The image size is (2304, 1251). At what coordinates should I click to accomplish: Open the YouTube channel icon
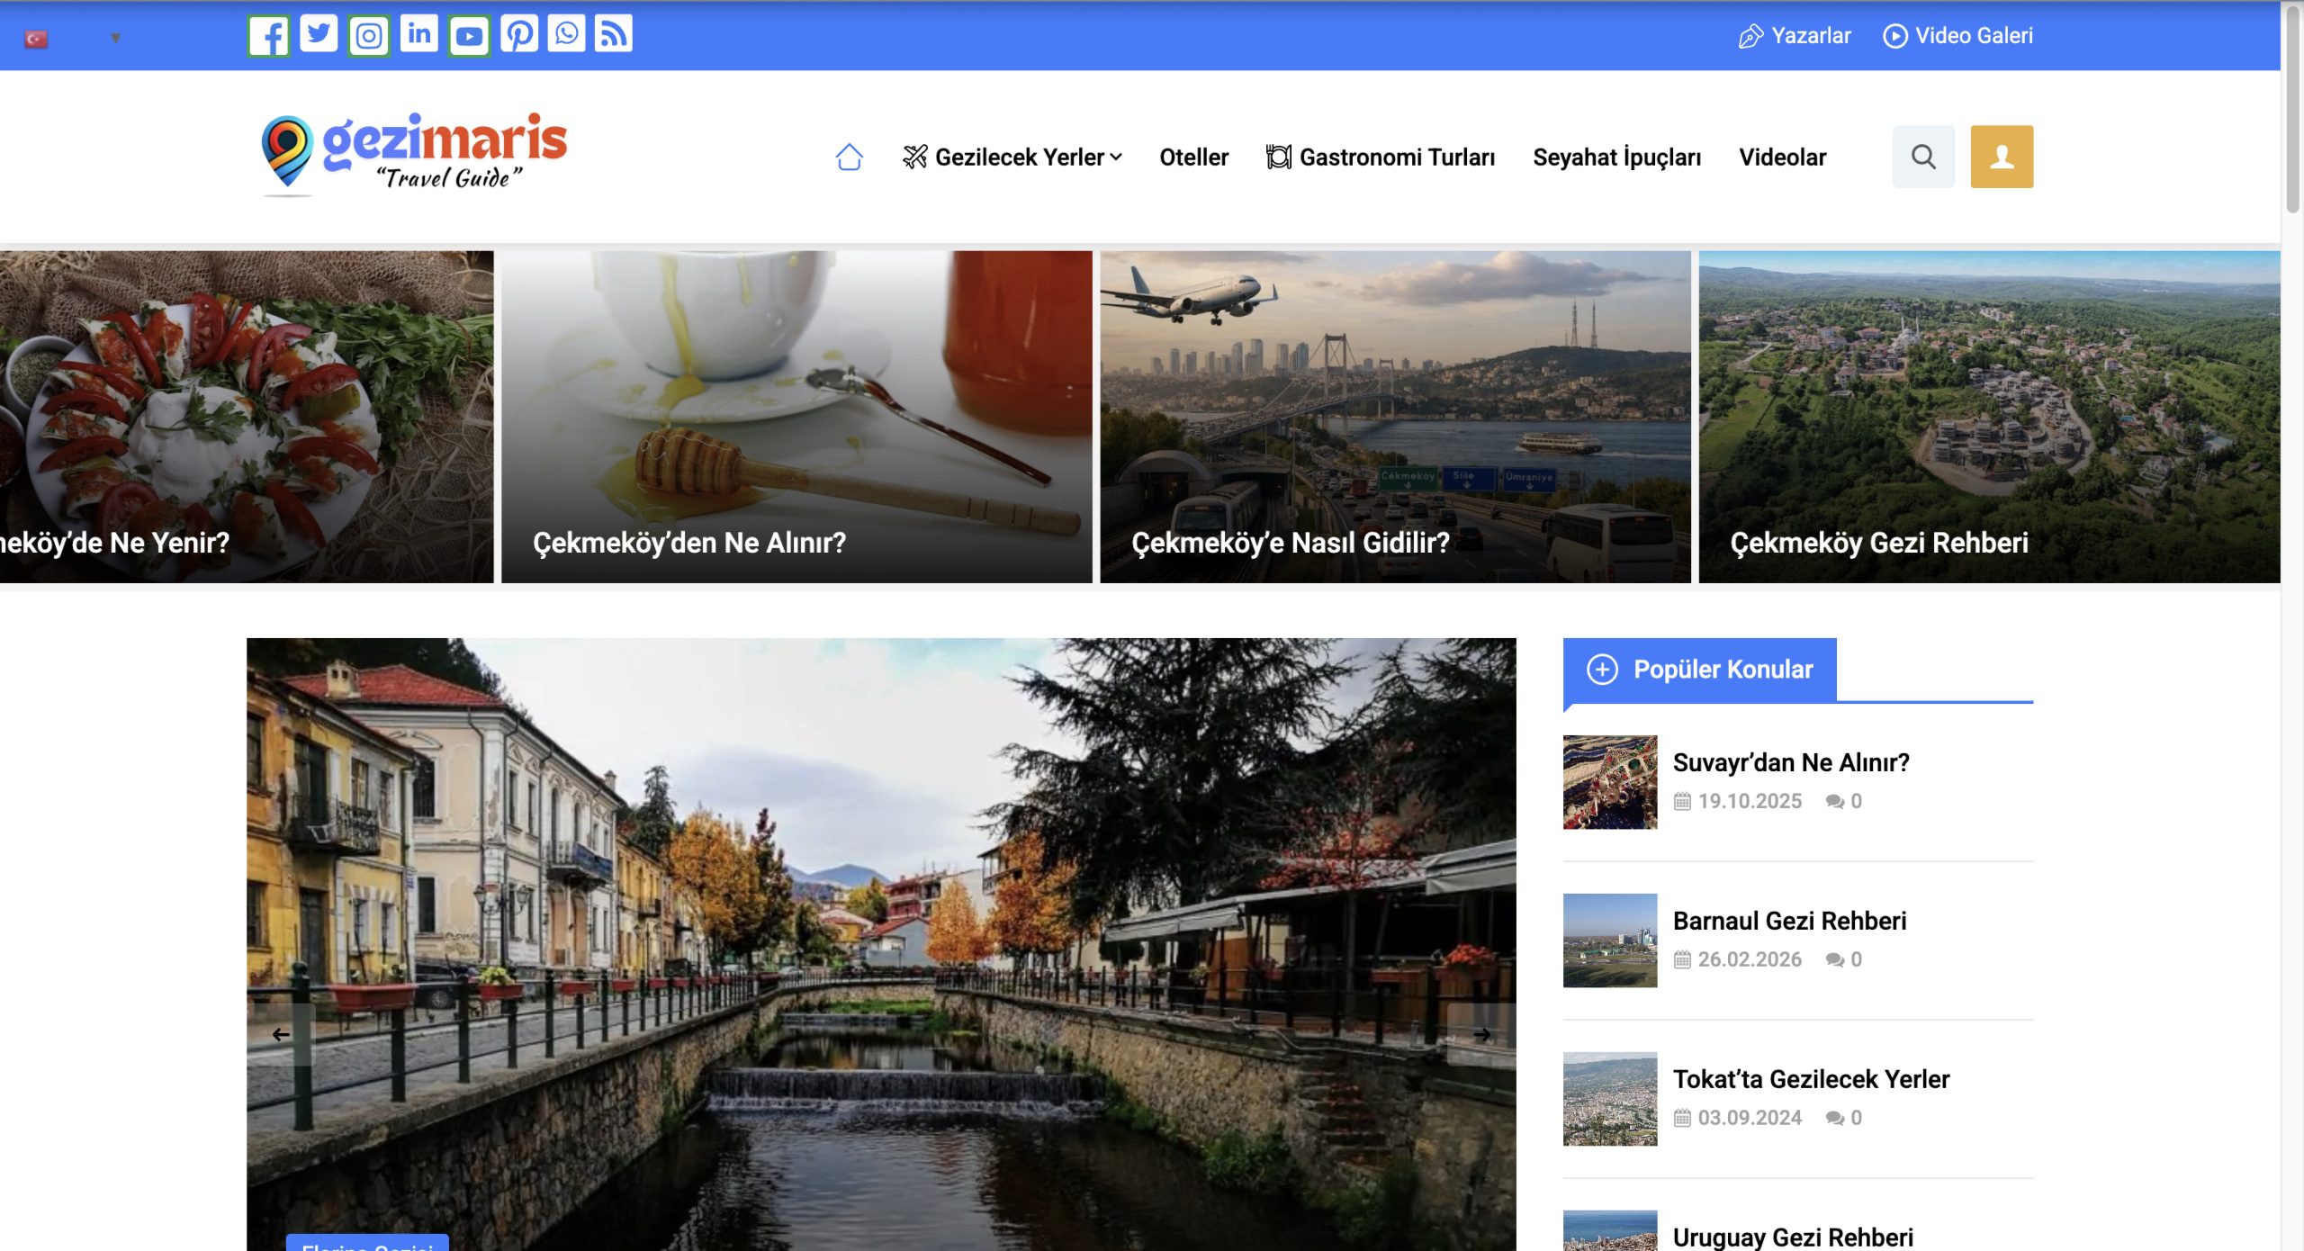469,36
